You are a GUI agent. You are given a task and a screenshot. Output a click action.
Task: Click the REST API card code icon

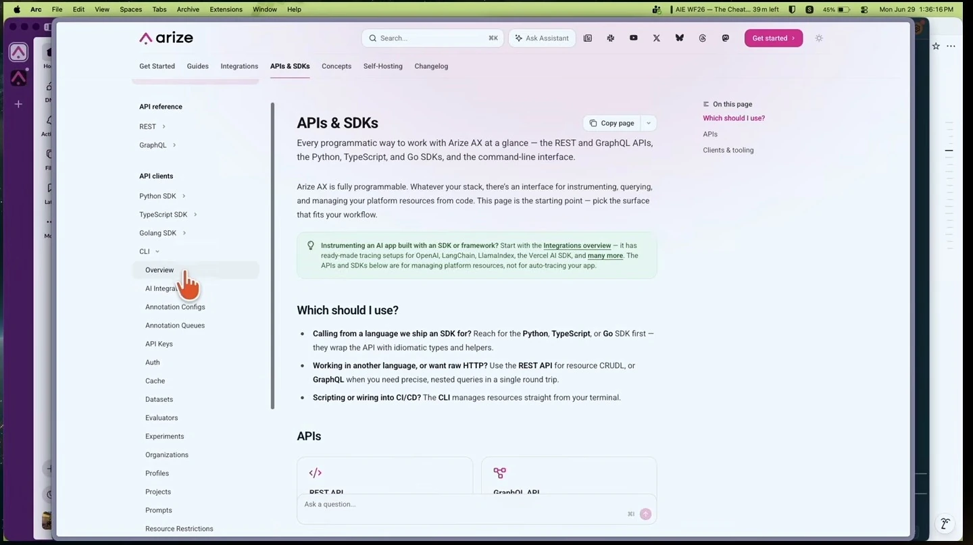point(315,473)
